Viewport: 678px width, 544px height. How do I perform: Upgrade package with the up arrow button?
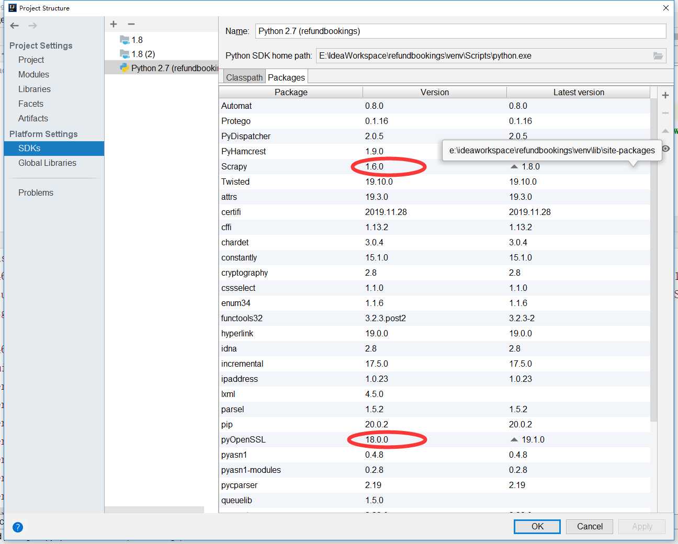tap(665, 131)
